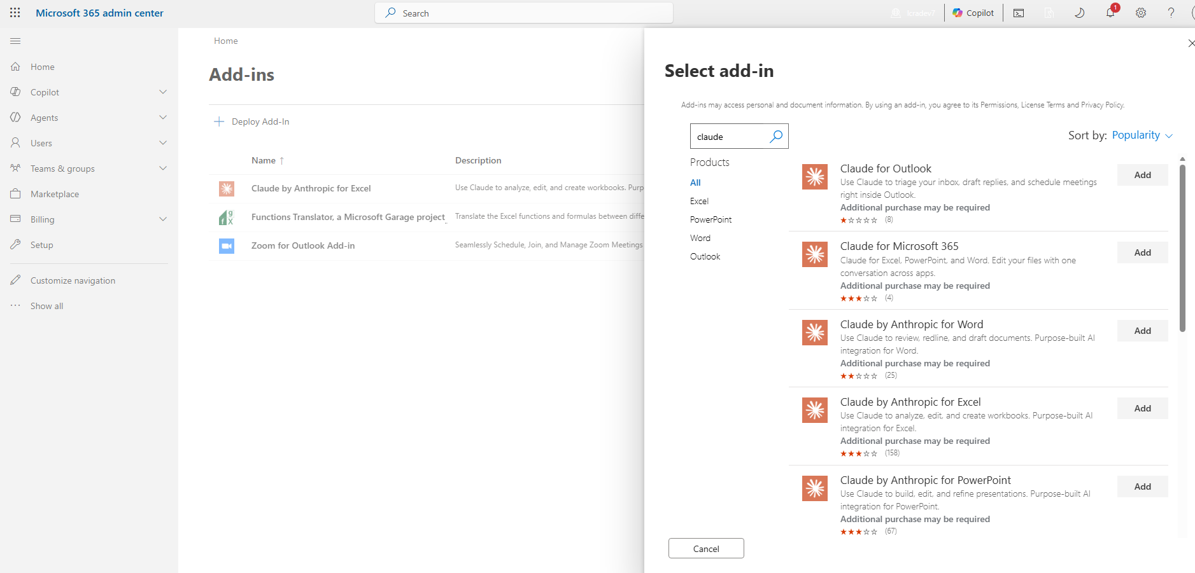This screenshot has width=1195, height=573.
Task: Click the Users person icon in sidebar
Action: tap(16, 143)
